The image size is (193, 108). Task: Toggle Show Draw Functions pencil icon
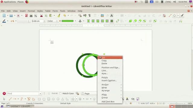[182, 16]
